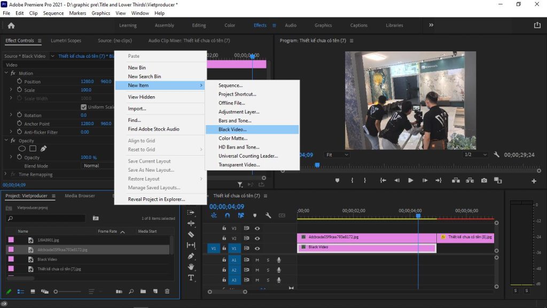This screenshot has height=308, width=547.
Task: Hide track V2 with the eye icon
Action: (257, 238)
